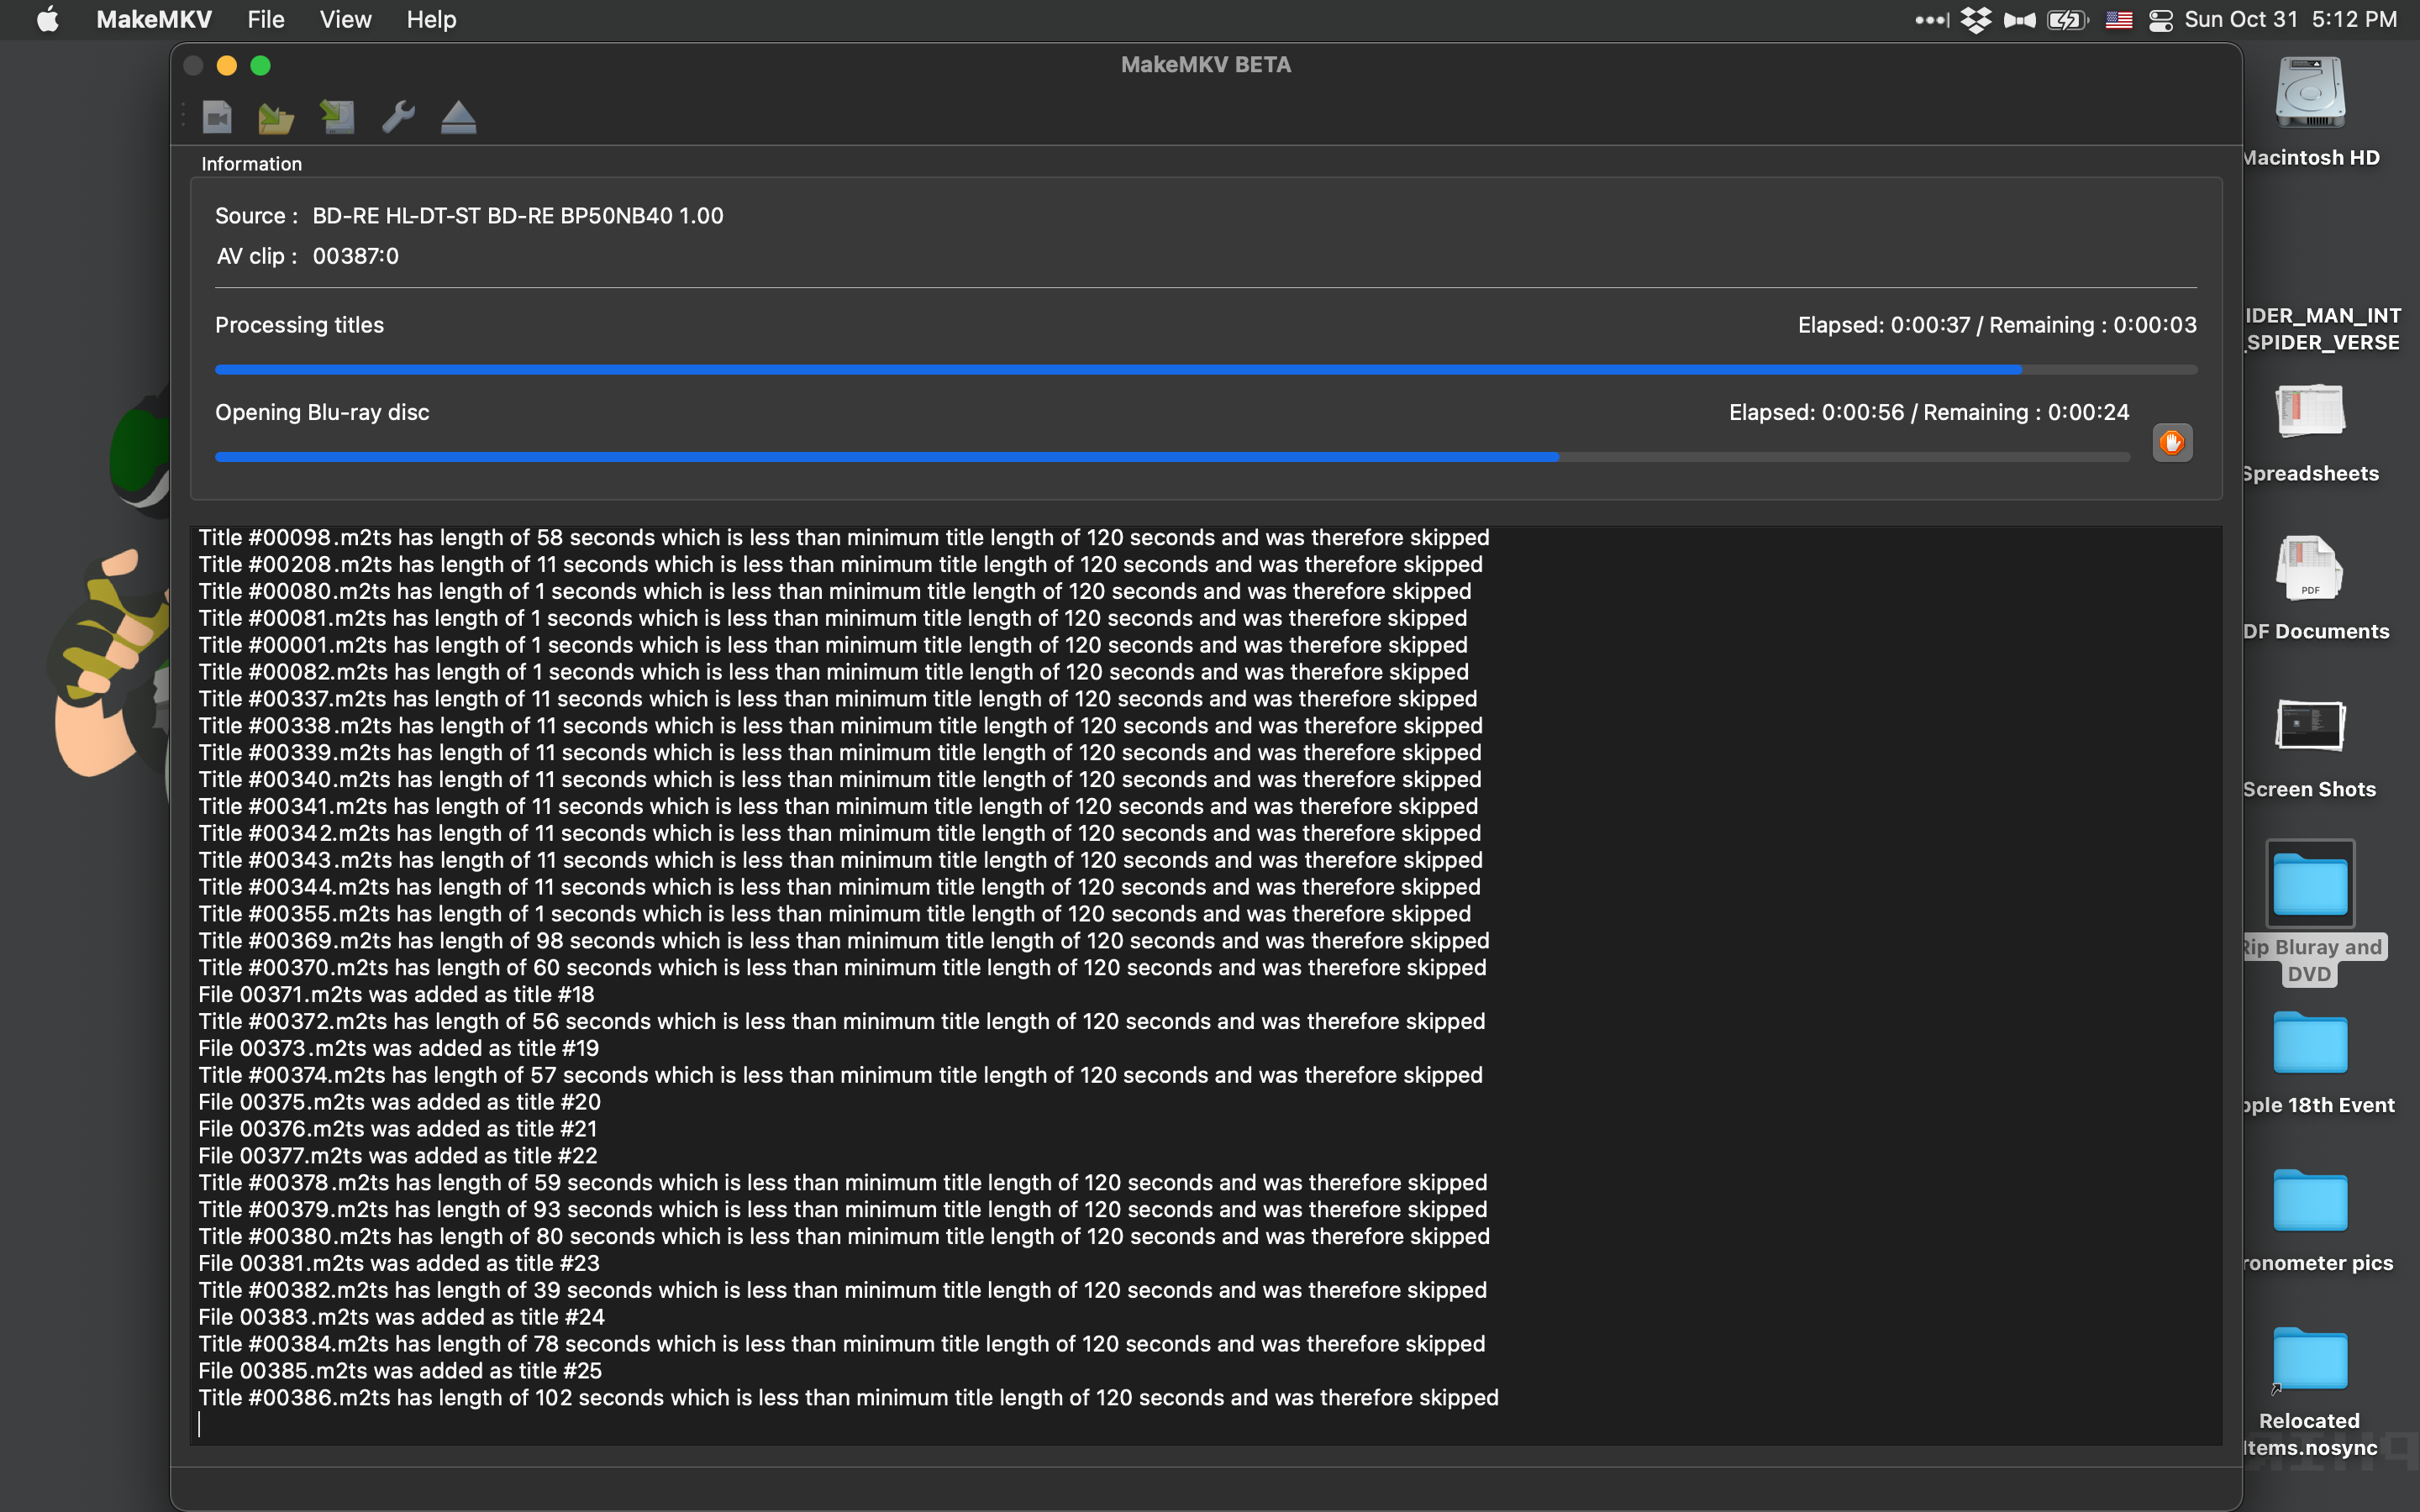Open the Help menu
Screen dimensions: 2420x1512
(431, 20)
